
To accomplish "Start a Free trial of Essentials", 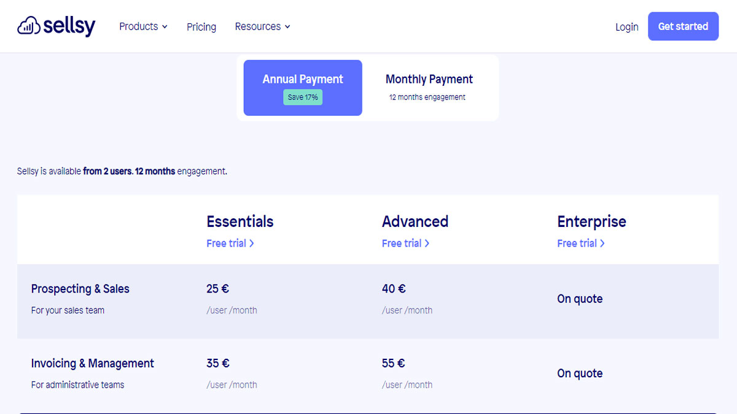I will click(x=230, y=243).
